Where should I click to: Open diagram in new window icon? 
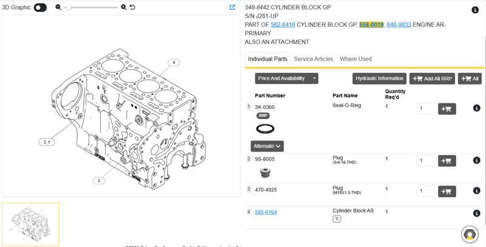pyautogui.click(x=232, y=7)
